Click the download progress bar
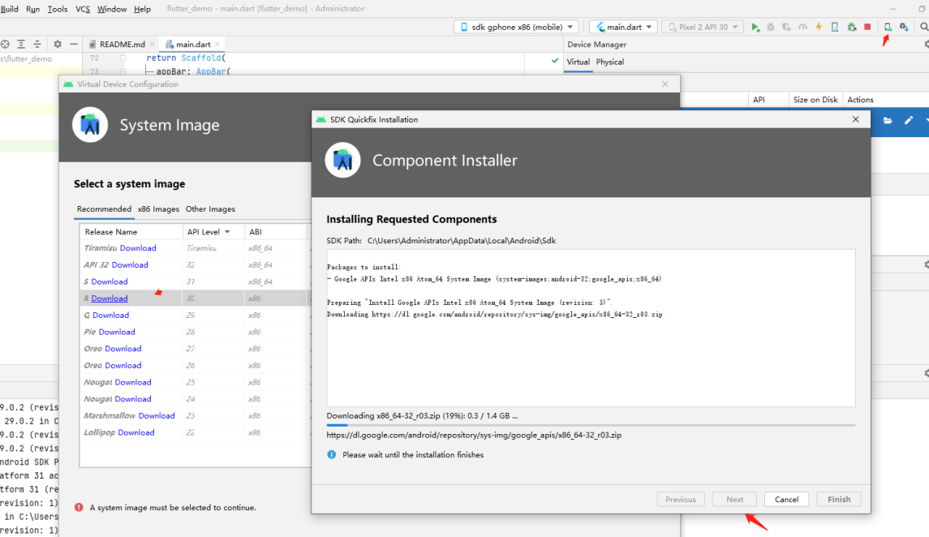The image size is (929, 537). pyautogui.click(x=591, y=425)
